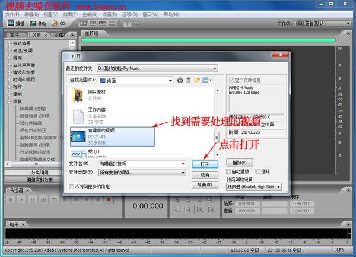Enable 循环 checkbox
Image resolution: width=356 pixels, height=257 pixels.
(258, 172)
